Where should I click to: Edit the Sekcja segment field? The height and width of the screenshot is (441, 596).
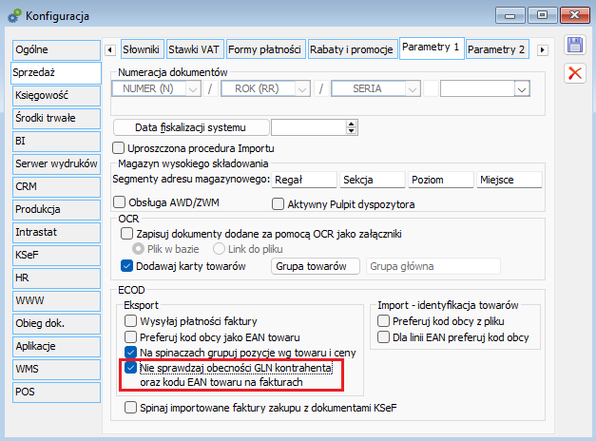coord(373,180)
